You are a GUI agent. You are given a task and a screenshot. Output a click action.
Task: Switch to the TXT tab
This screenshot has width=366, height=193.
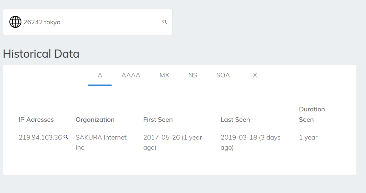click(x=255, y=75)
